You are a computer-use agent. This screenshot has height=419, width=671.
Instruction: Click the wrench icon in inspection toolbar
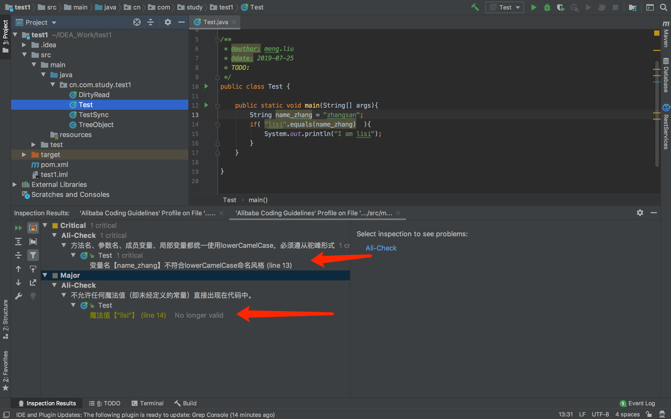click(x=18, y=296)
